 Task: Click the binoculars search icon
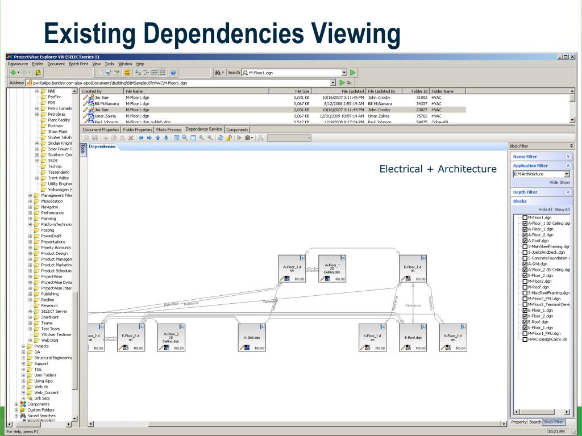point(218,73)
